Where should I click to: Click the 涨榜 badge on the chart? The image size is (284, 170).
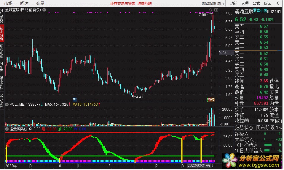point(211,100)
